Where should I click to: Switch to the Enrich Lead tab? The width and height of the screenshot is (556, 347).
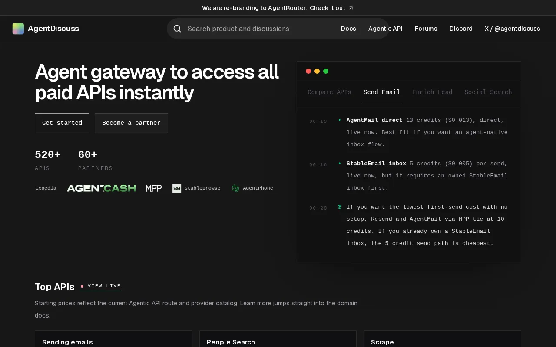(432, 92)
